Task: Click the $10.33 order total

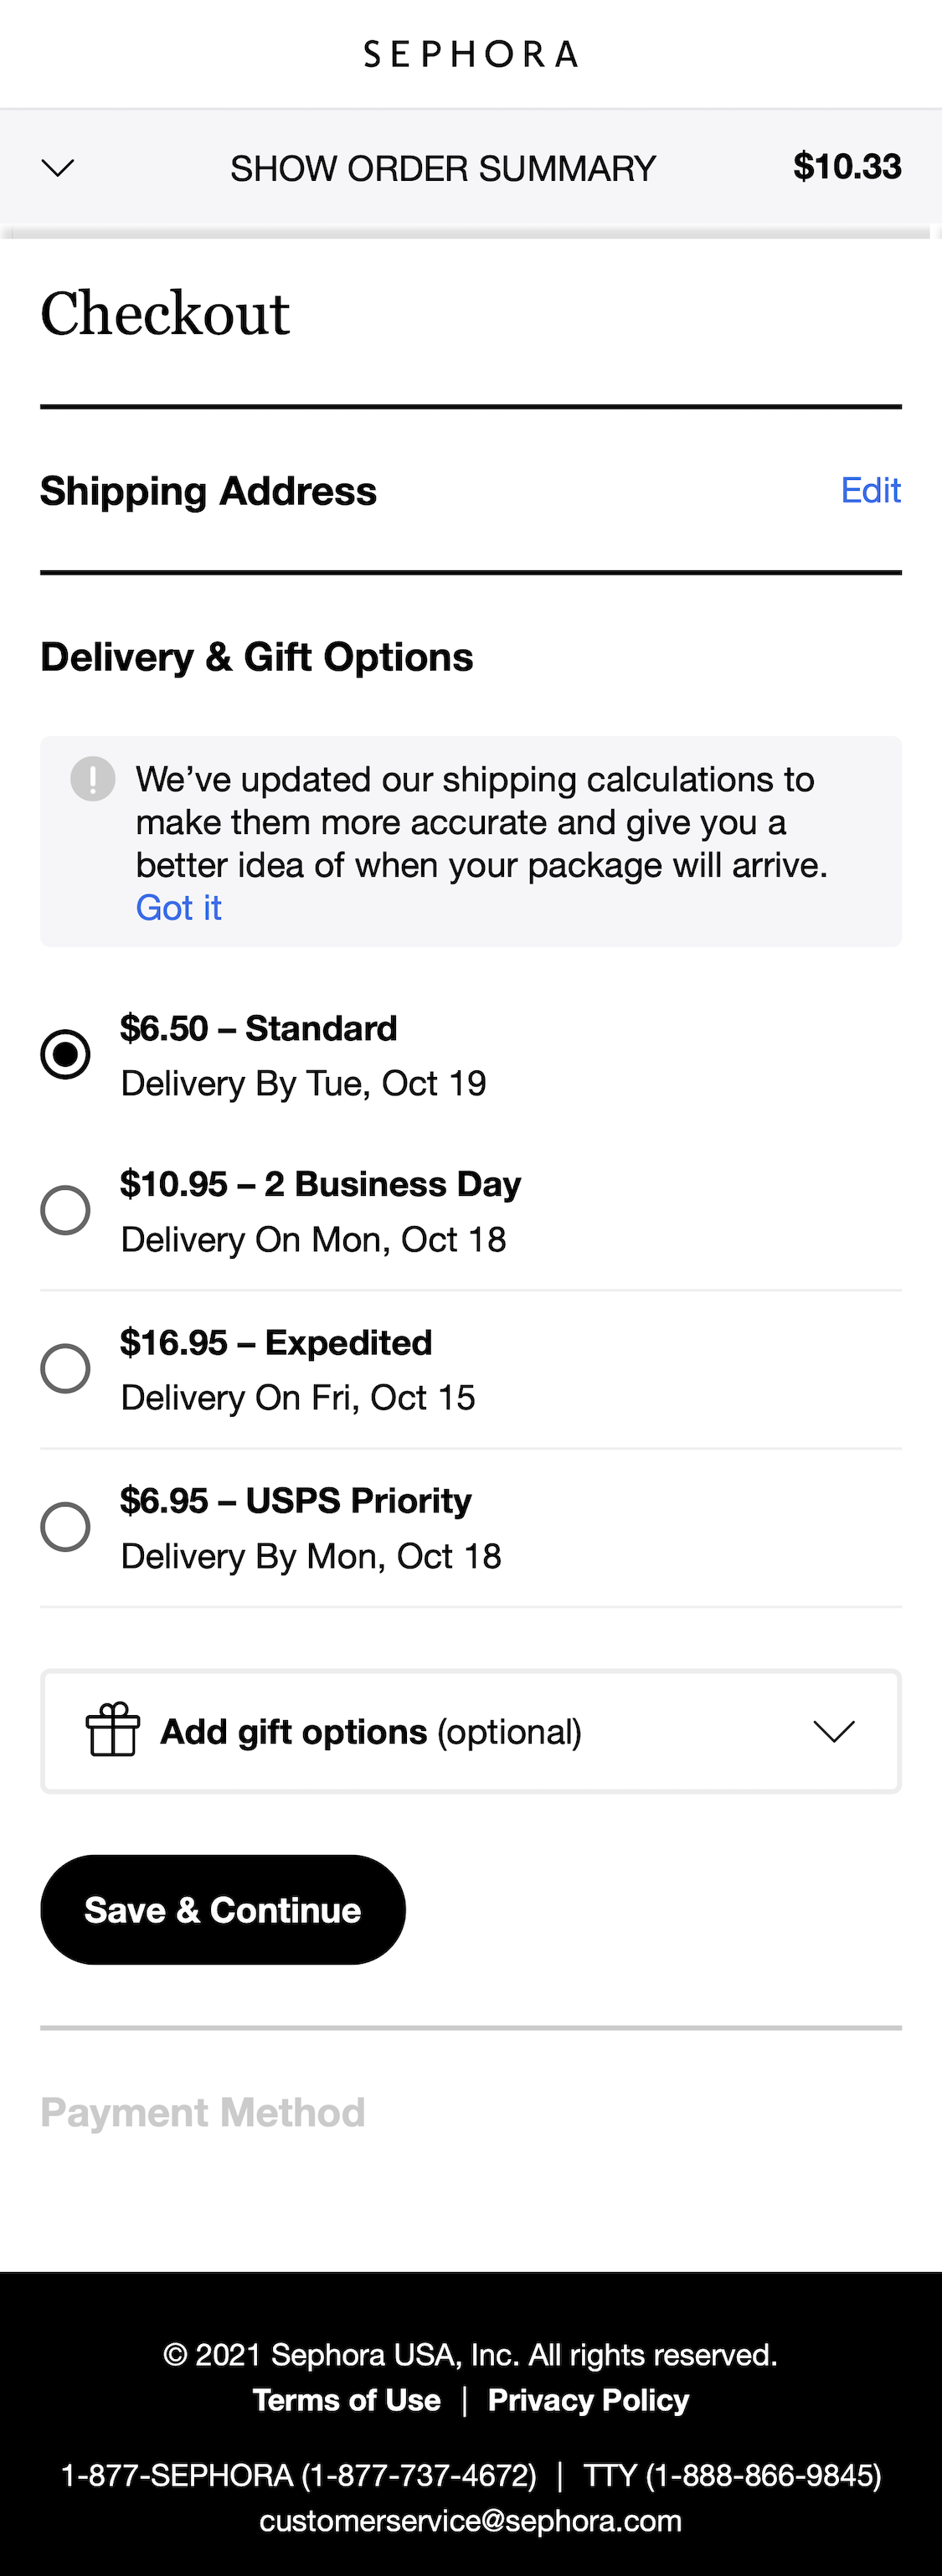Action: 847,167
